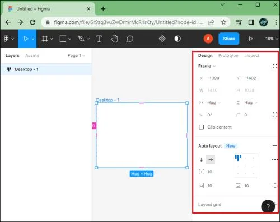Set auto layout direction to horizontal
The width and height of the screenshot is (280, 222).
pyautogui.click(x=211, y=160)
